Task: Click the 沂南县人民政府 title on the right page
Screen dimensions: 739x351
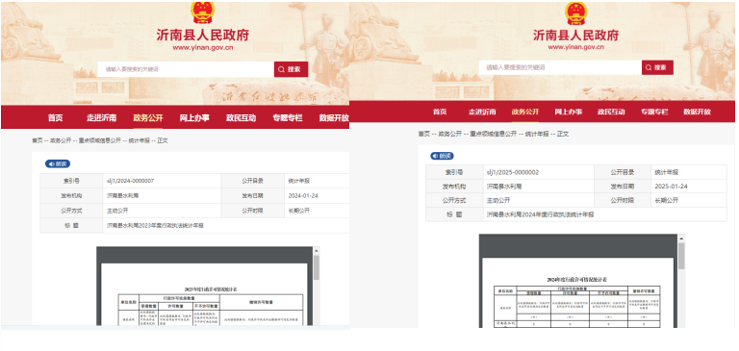Action: [x=576, y=35]
